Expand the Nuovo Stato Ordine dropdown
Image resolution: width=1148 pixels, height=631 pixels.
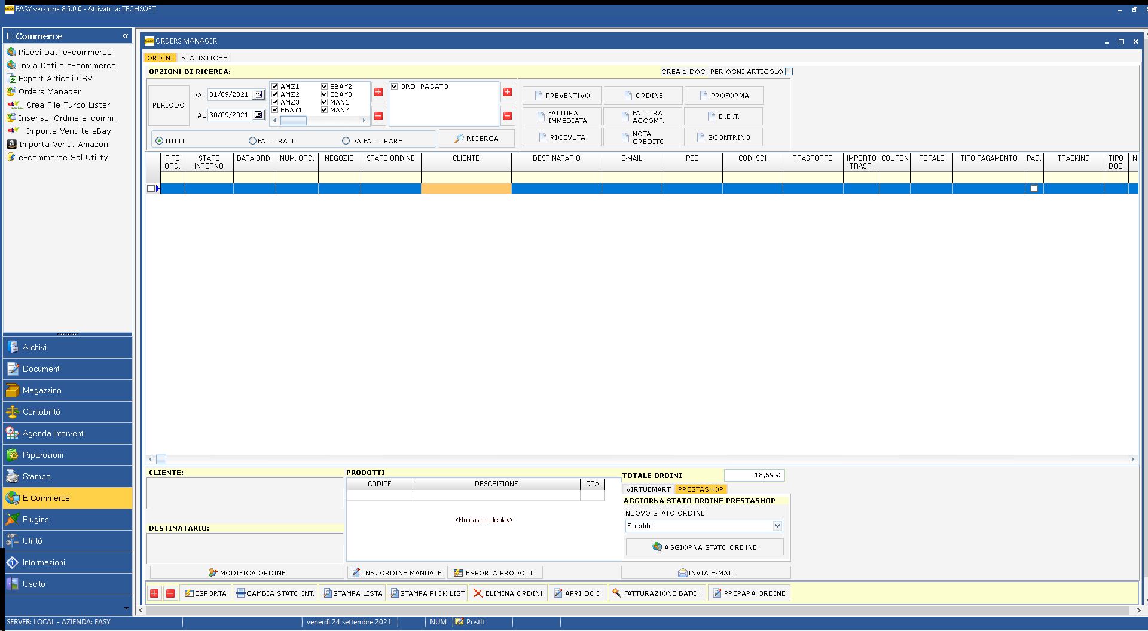(777, 526)
